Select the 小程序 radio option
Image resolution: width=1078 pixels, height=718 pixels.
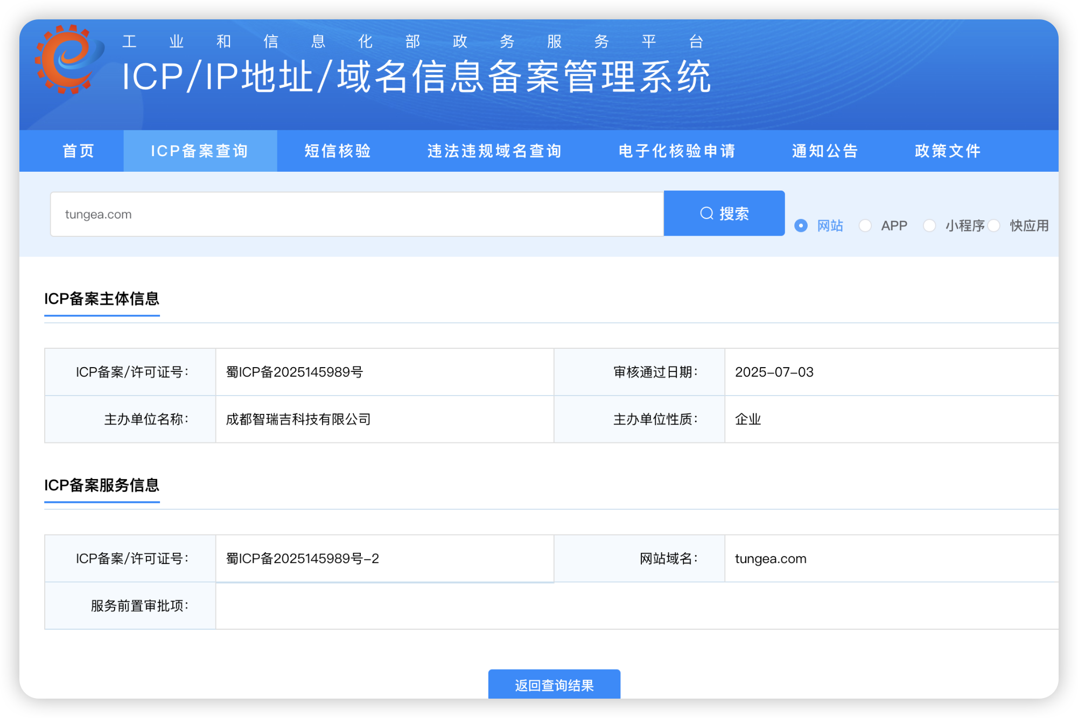[929, 226]
